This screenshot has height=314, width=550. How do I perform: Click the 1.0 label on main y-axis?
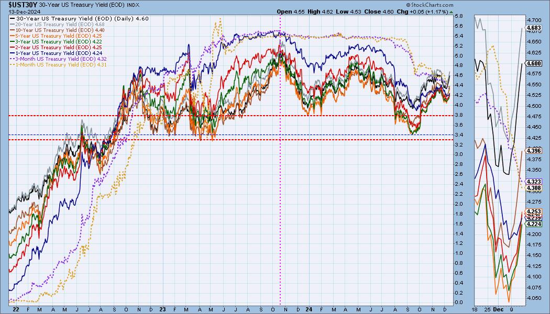pos(458,253)
